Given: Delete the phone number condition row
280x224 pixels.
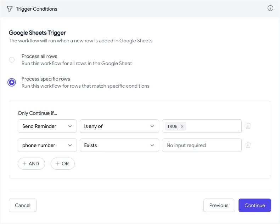Looking at the screenshot, I should (x=248, y=145).
